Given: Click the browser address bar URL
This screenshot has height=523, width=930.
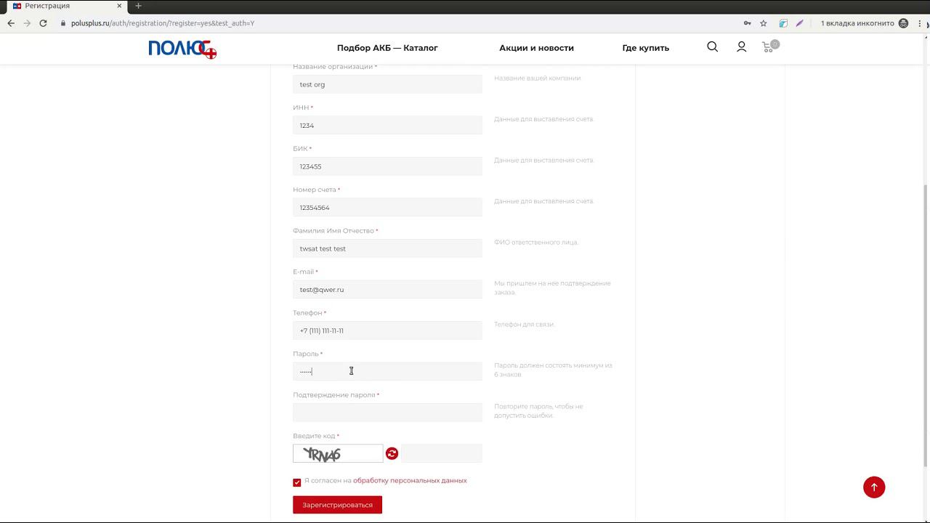Looking at the screenshot, I should (163, 23).
